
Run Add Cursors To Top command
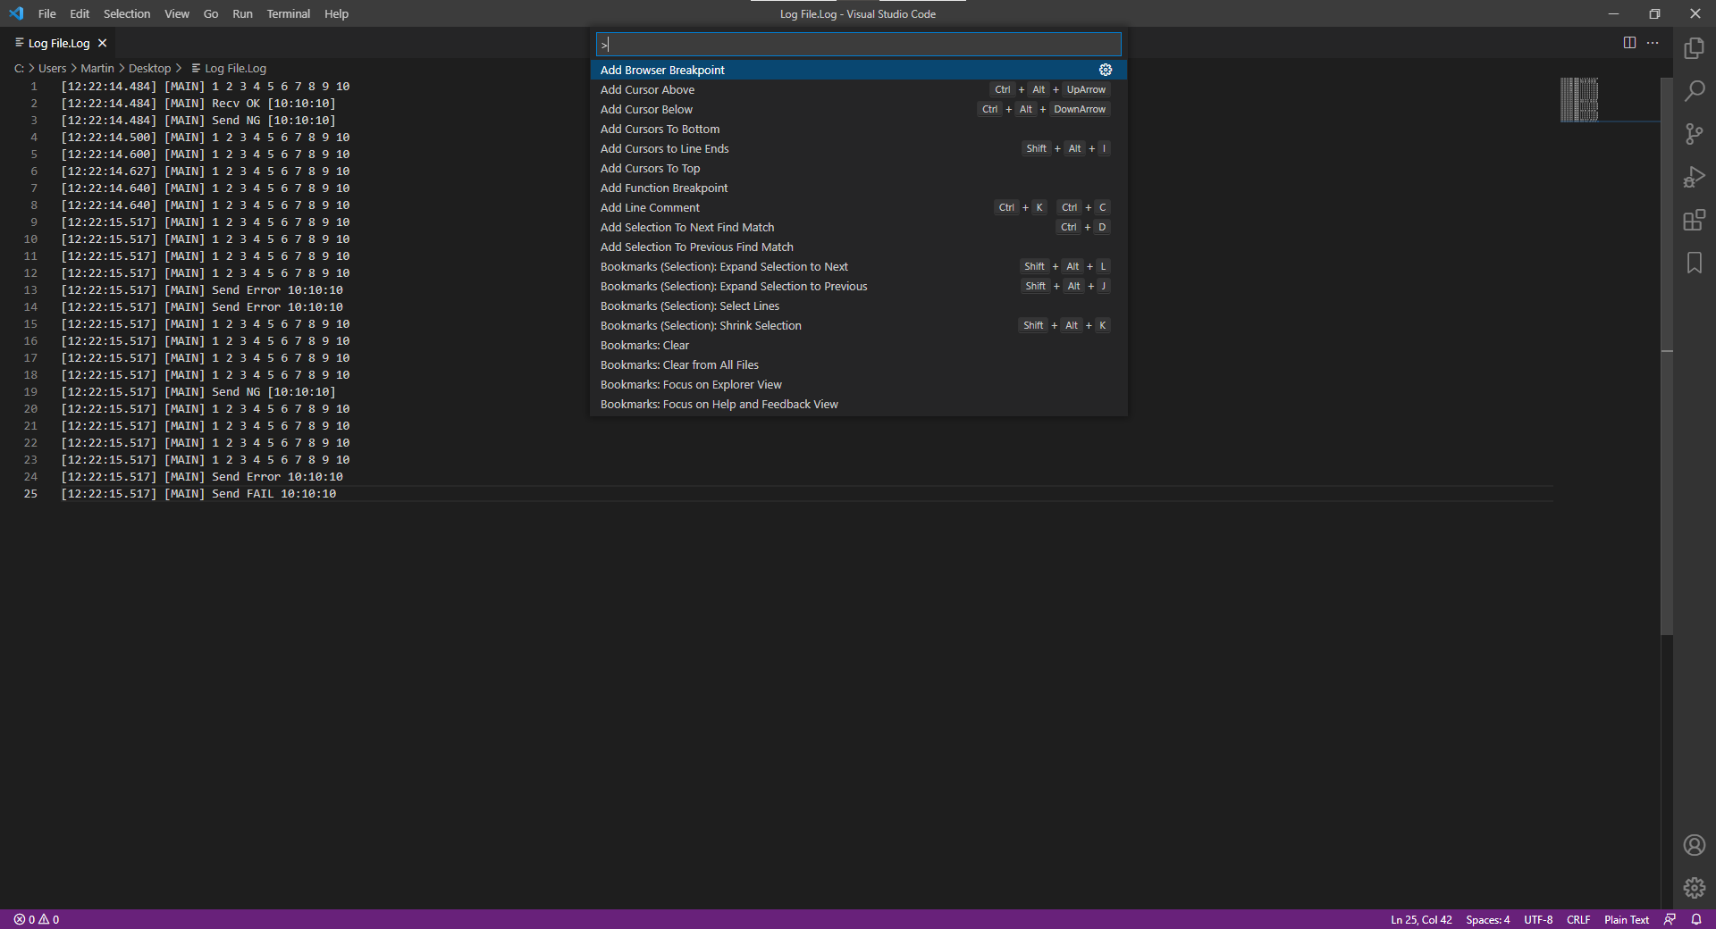click(858, 168)
